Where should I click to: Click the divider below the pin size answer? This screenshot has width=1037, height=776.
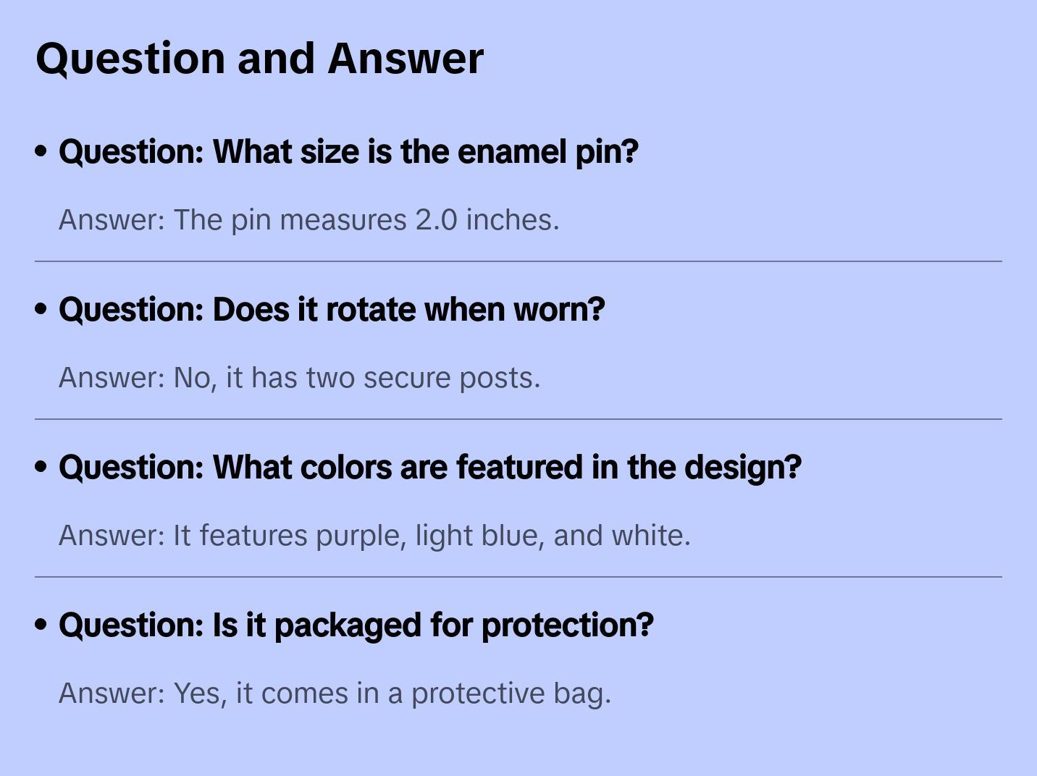[x=518, y=261]
